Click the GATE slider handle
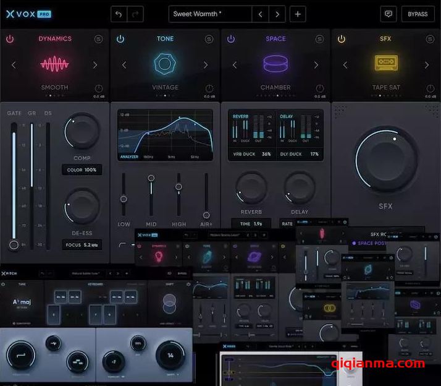441x386 pixels. (x=14, y=245)
